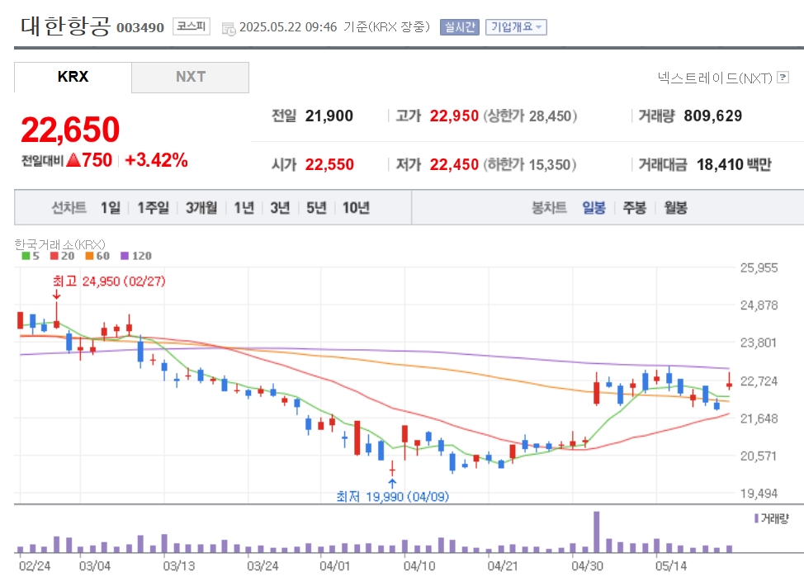Click the 거래대금 value 18,410 백만

(x=734, y=164)
